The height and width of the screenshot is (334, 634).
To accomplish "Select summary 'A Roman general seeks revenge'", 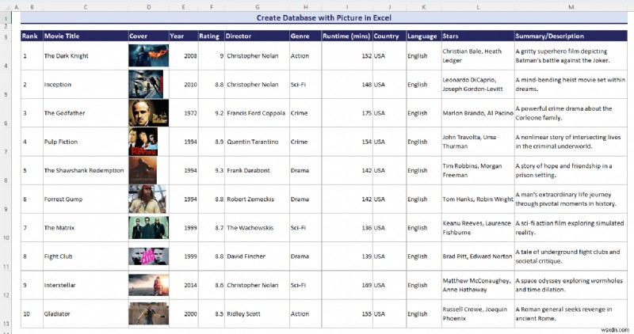I will click(571, 313).
